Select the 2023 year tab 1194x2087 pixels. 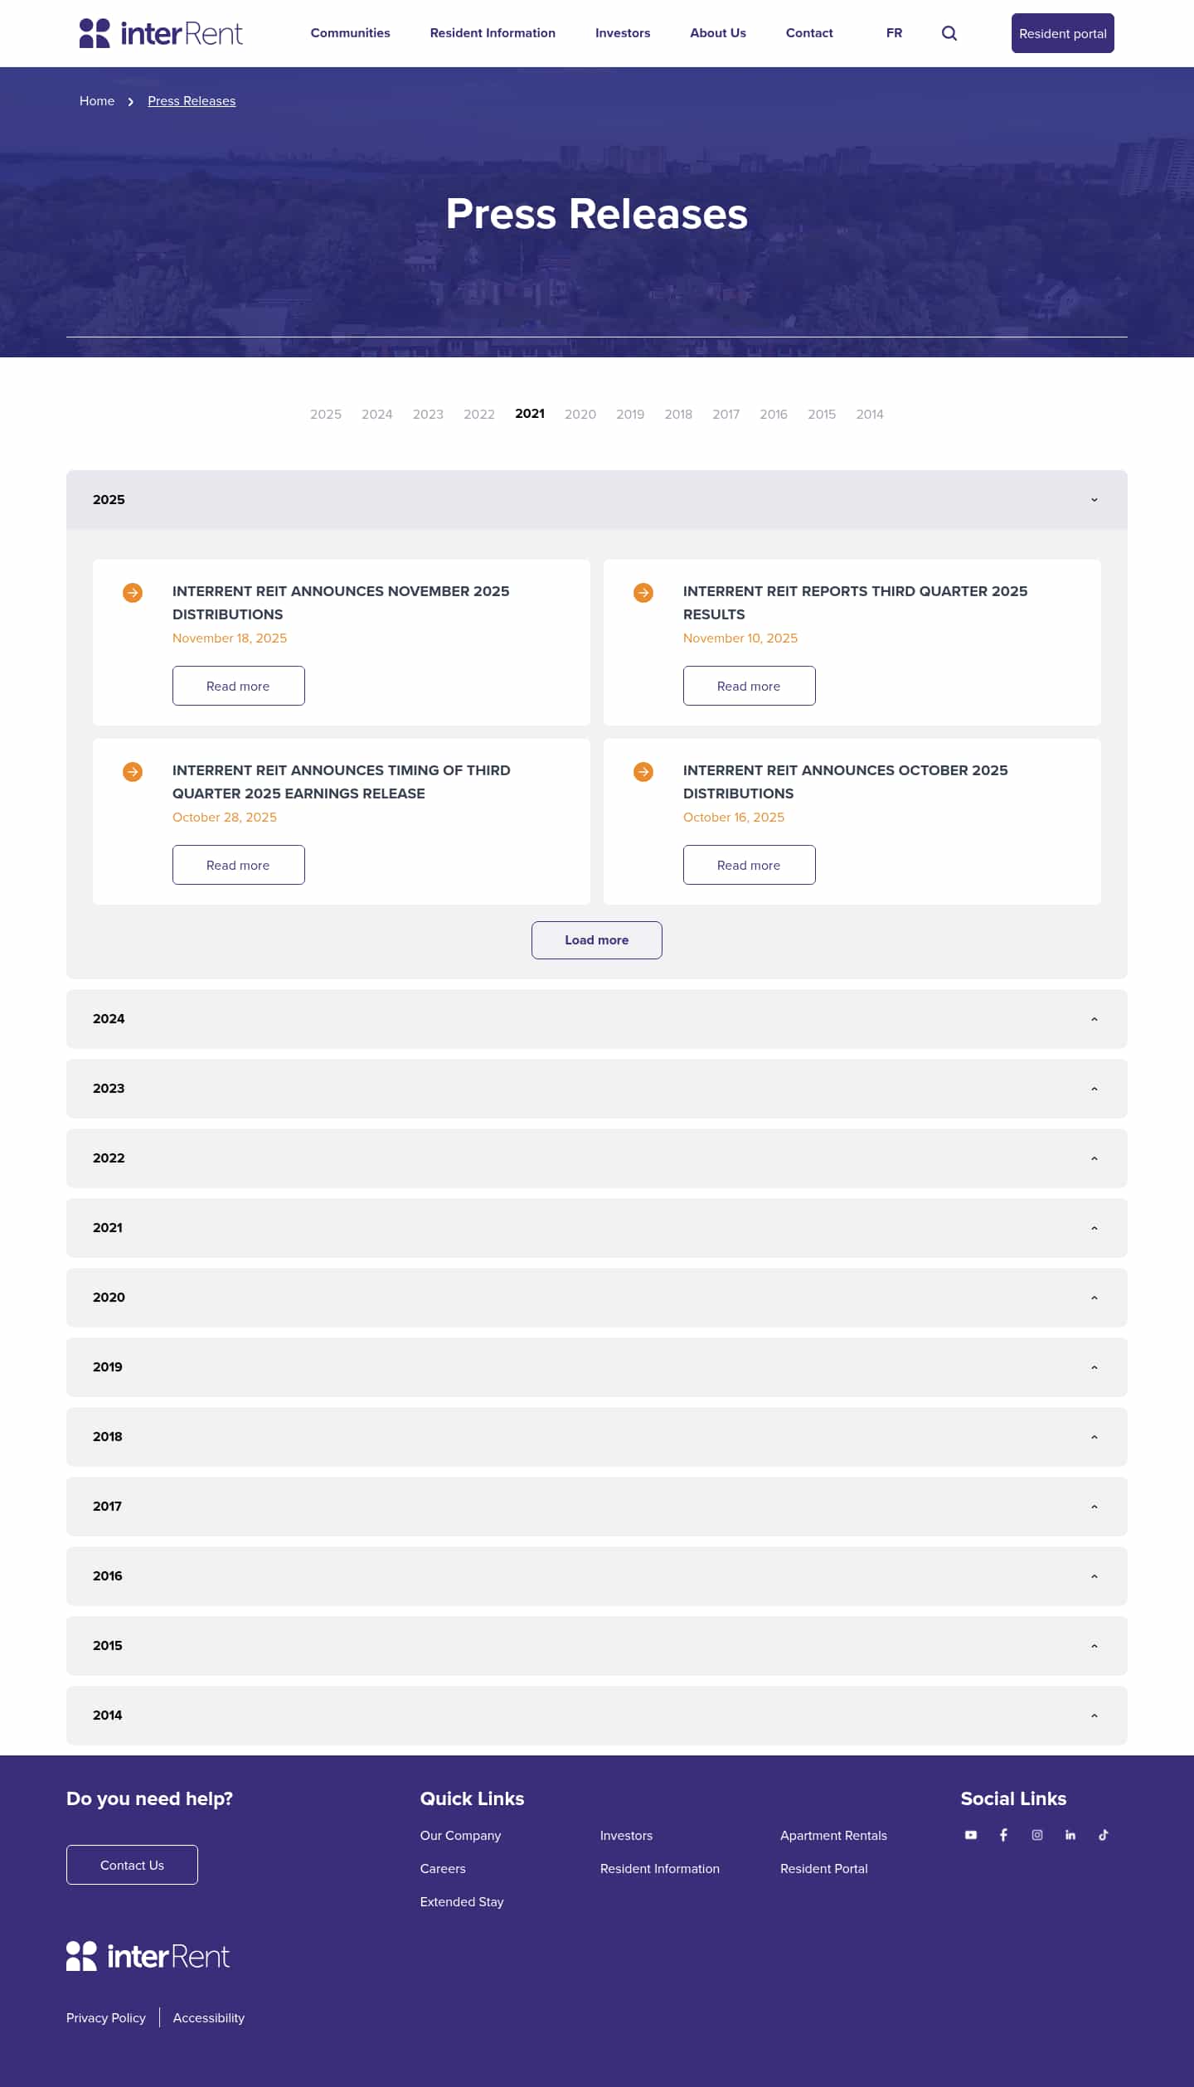click(x=428, y=415)
